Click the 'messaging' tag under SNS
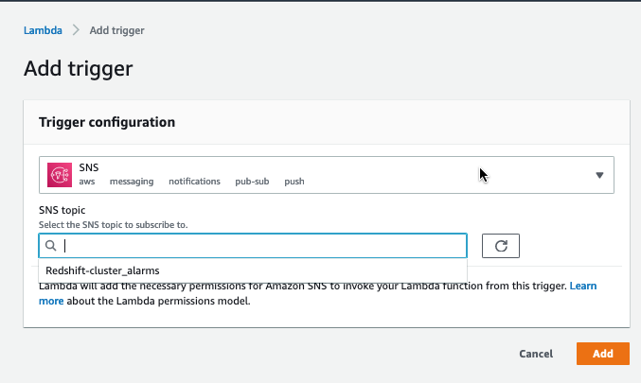This screenshot has width=641, height=383. (x=132, y=182)
